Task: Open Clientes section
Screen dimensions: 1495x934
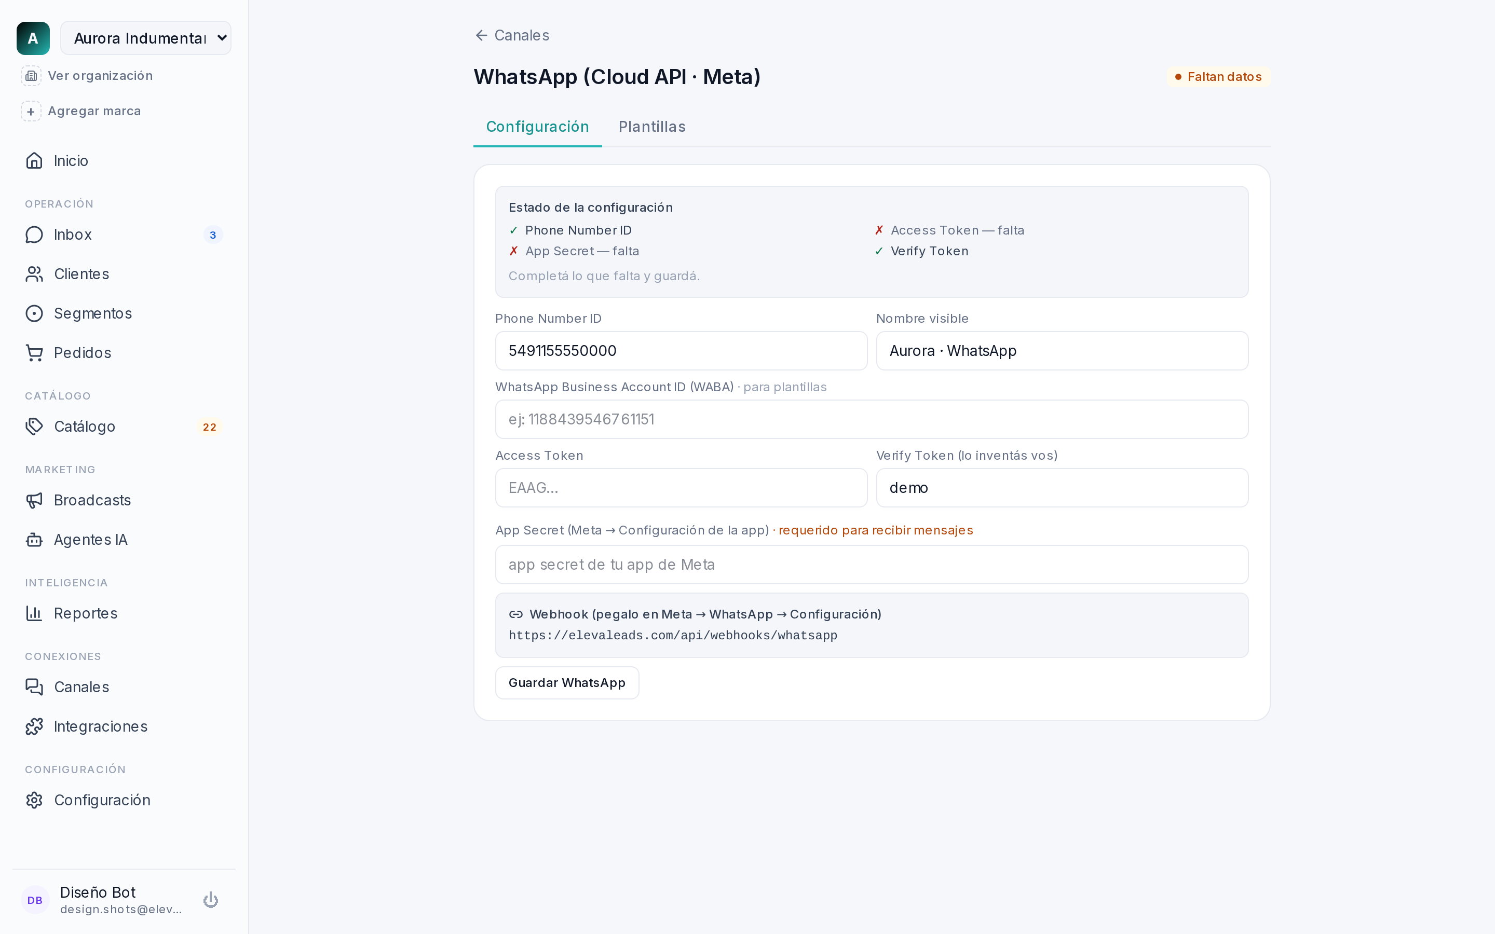Action: pyautogui.click(x=124, y=274)
